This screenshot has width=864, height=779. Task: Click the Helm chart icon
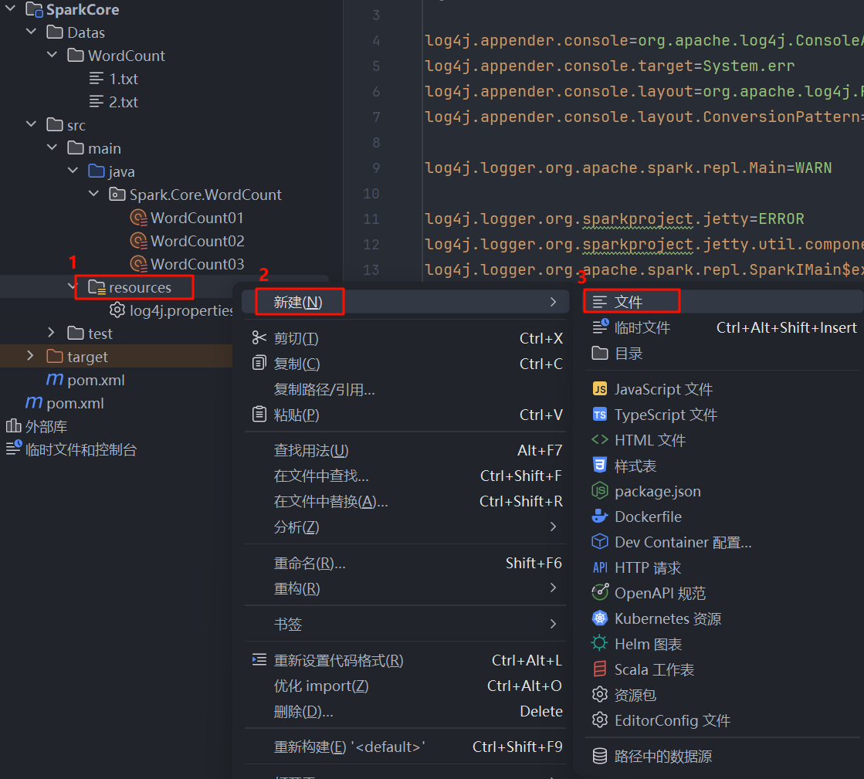click(x=600, y=644)
